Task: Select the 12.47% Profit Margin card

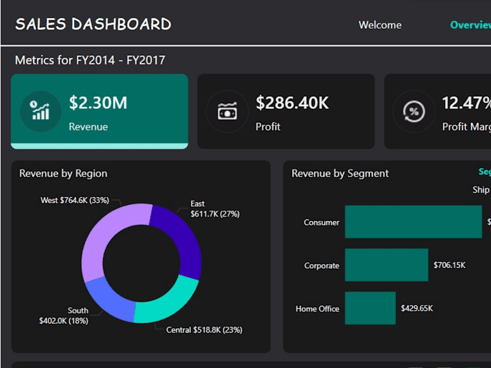Action: 438,112
